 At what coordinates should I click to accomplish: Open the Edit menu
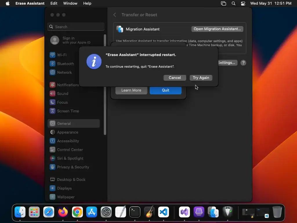coord(54,3)
